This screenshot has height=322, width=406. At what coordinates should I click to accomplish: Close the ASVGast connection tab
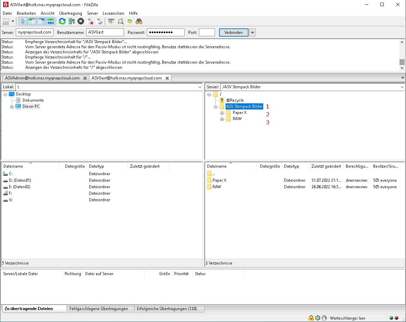tap(167, 78)
